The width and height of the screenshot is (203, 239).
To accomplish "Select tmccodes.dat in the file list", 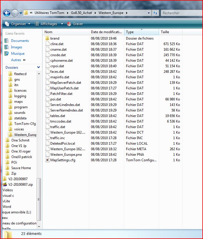I will [61, 121].
